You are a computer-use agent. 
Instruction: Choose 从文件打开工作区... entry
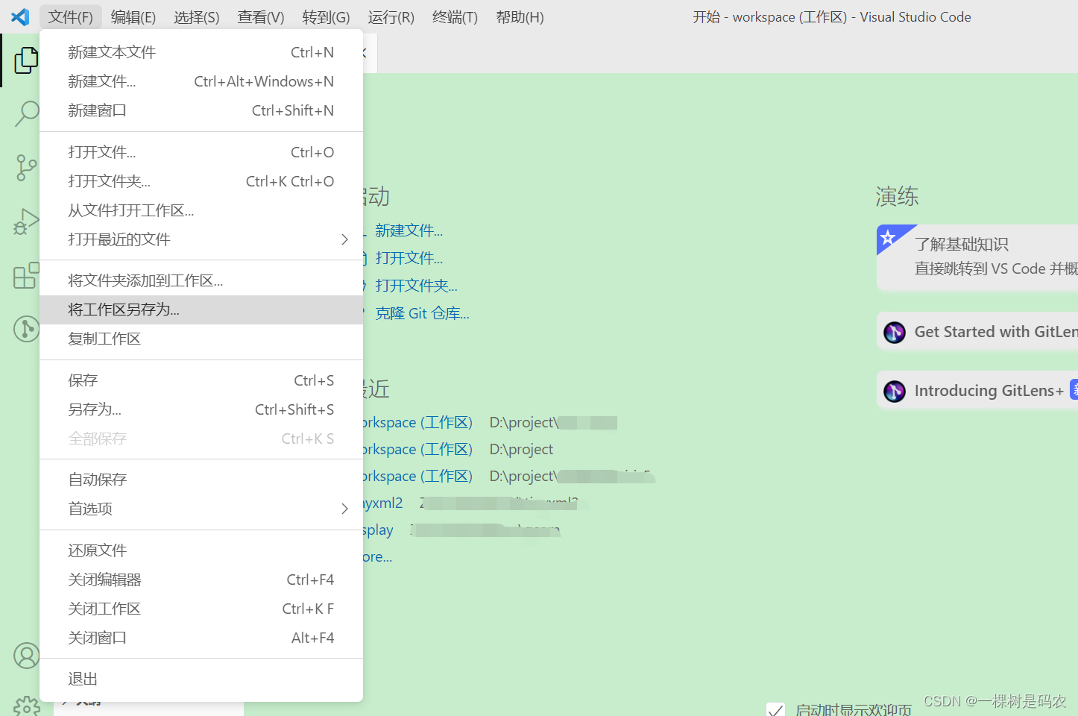pyautogui.click(x=201, y=210)
